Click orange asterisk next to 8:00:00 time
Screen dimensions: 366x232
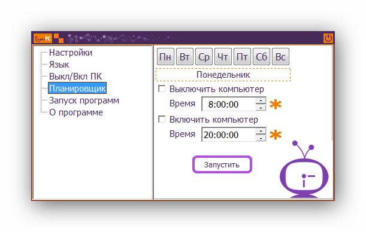(x=276, y=104)
